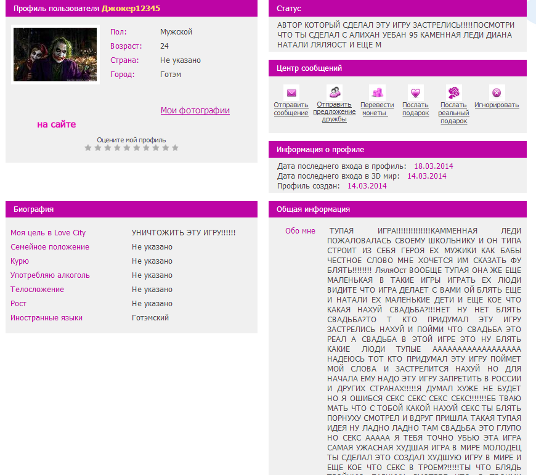Image resolution: width=536 pixels, height=475 pixels.
Task: Open 'Отправить предложение дружбы' link
Action: click(335, 112)
